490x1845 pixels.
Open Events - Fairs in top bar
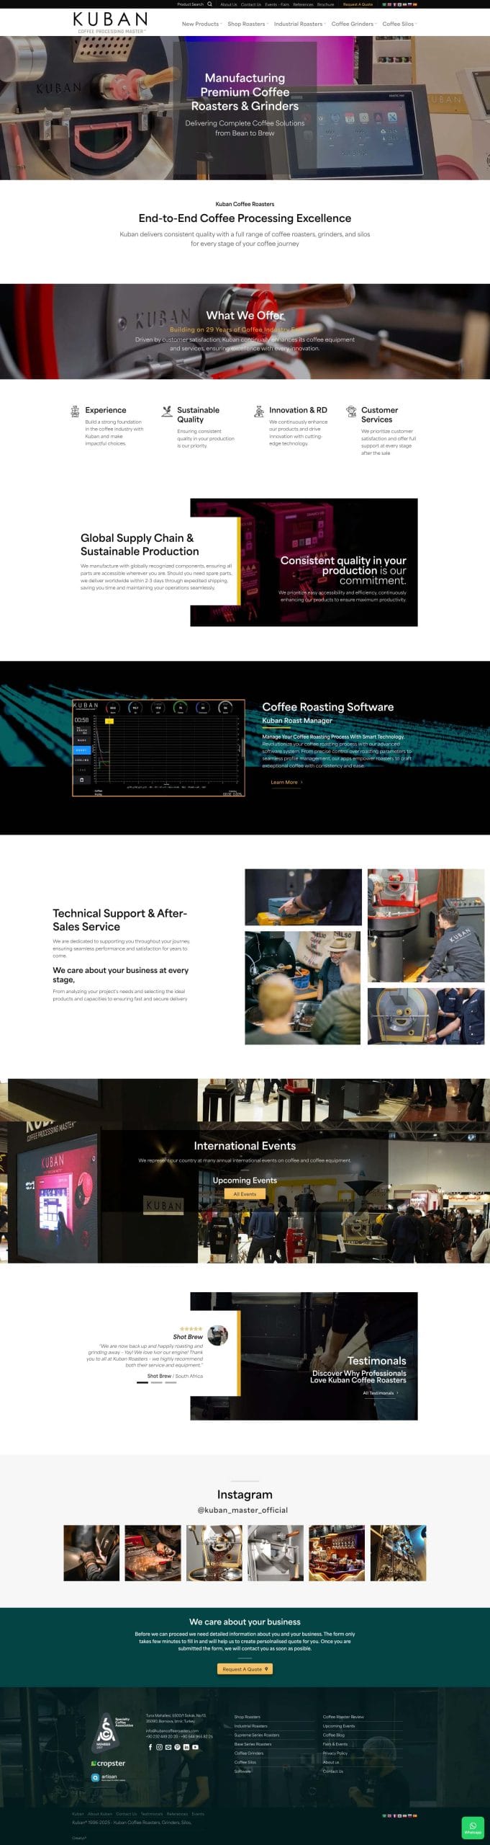(277, 4)
